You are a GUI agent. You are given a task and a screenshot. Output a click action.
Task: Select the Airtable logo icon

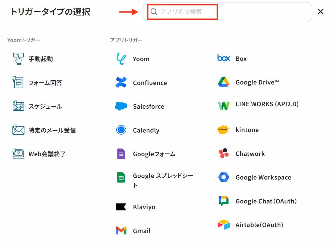[x=224, y=225]
